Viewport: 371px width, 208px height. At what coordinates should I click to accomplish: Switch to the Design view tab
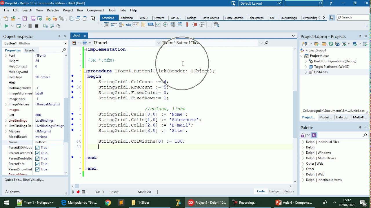[274, 191]
